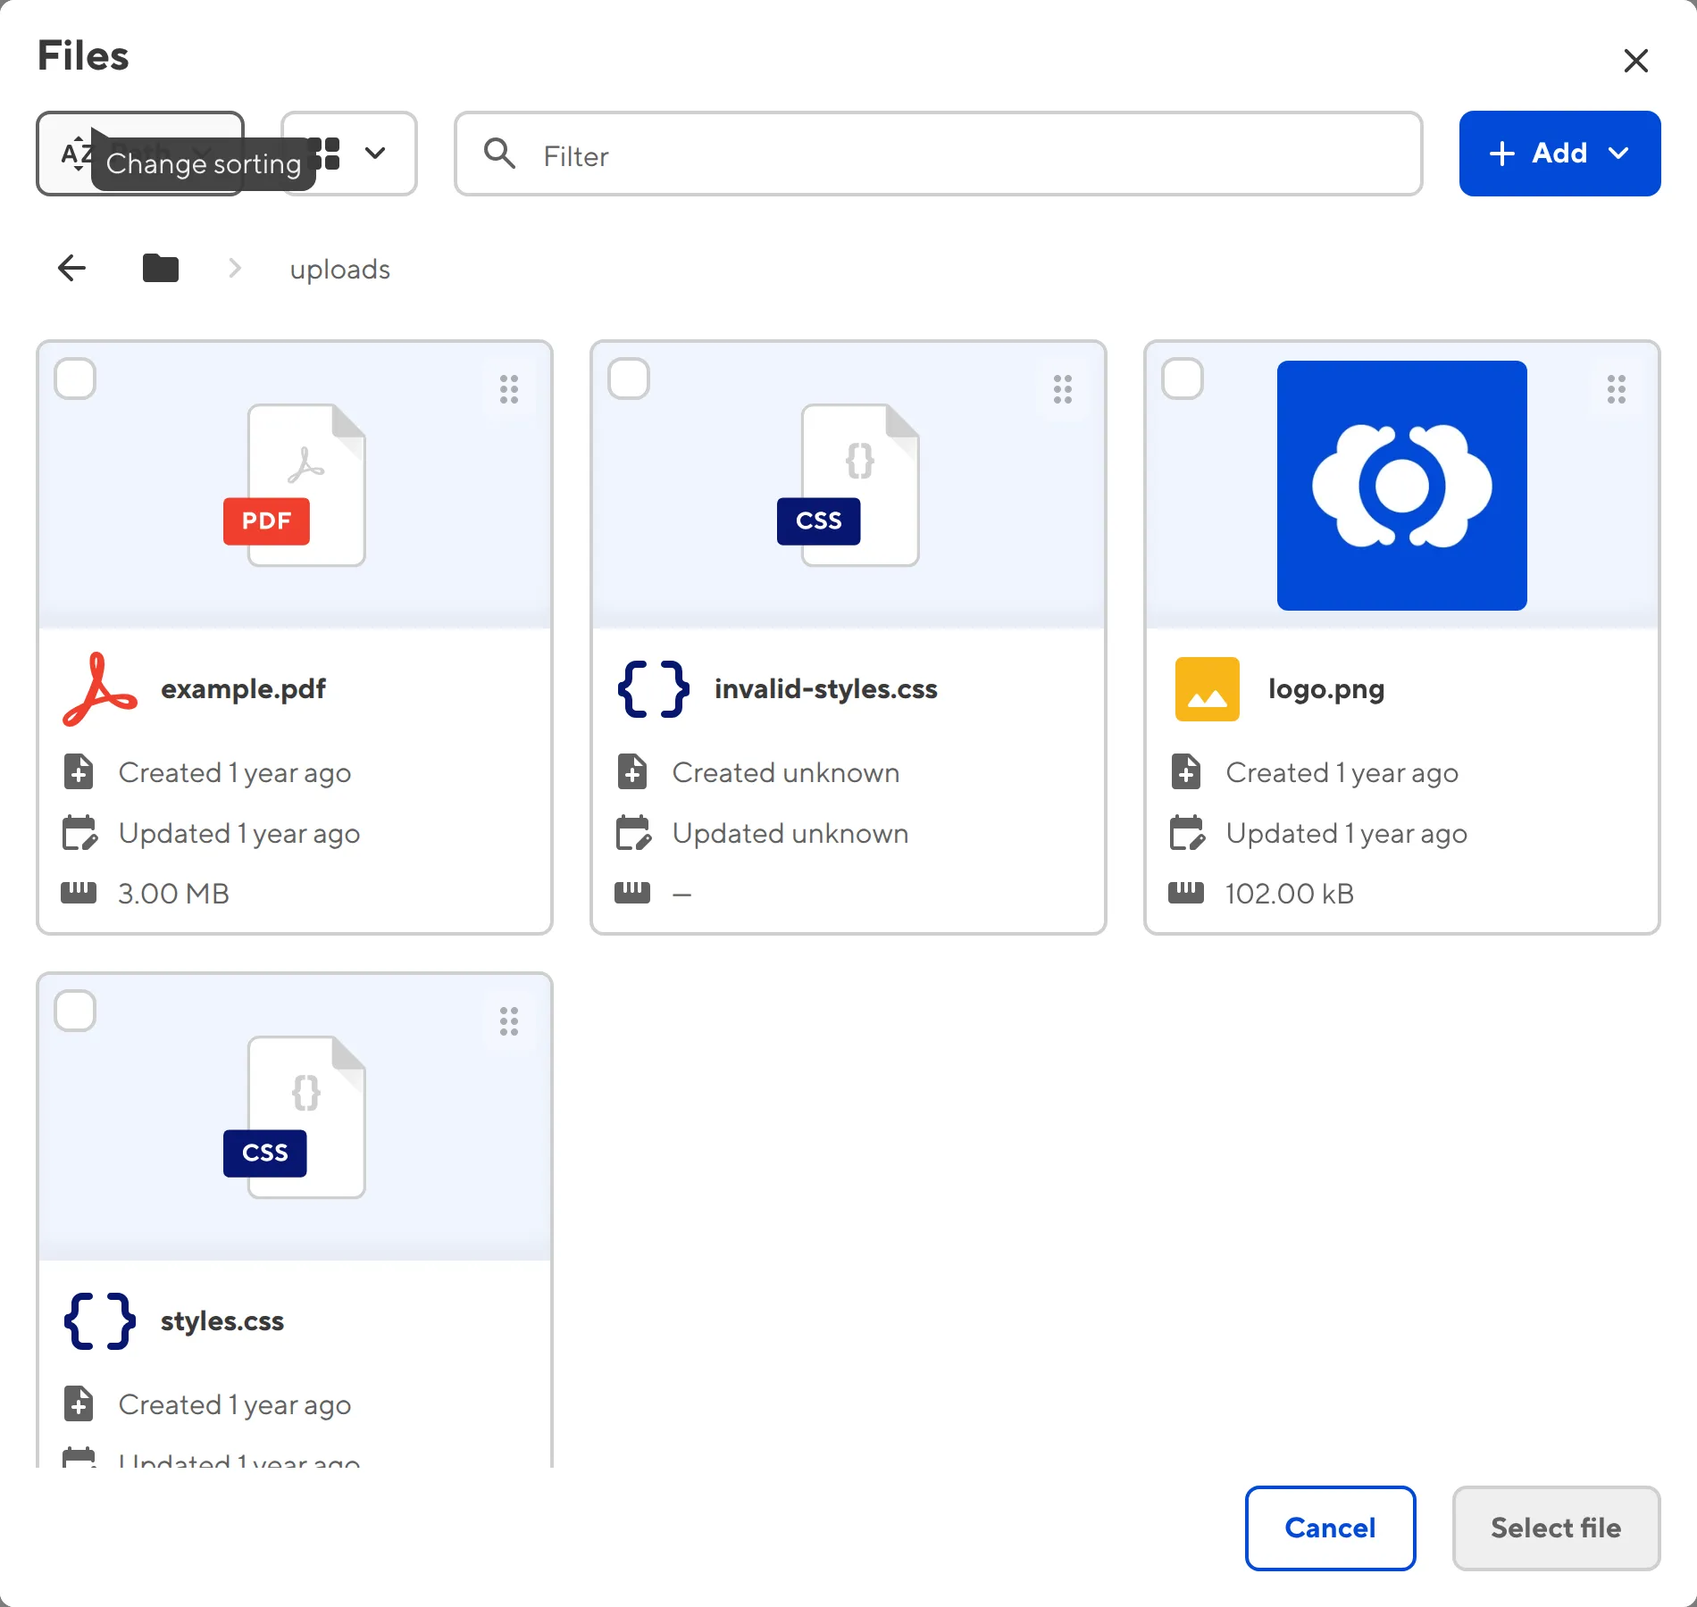The width and height of the screenshot is (1697, 1607).
Task: Open the Add dropdown button
Action: click(1559, 154)
